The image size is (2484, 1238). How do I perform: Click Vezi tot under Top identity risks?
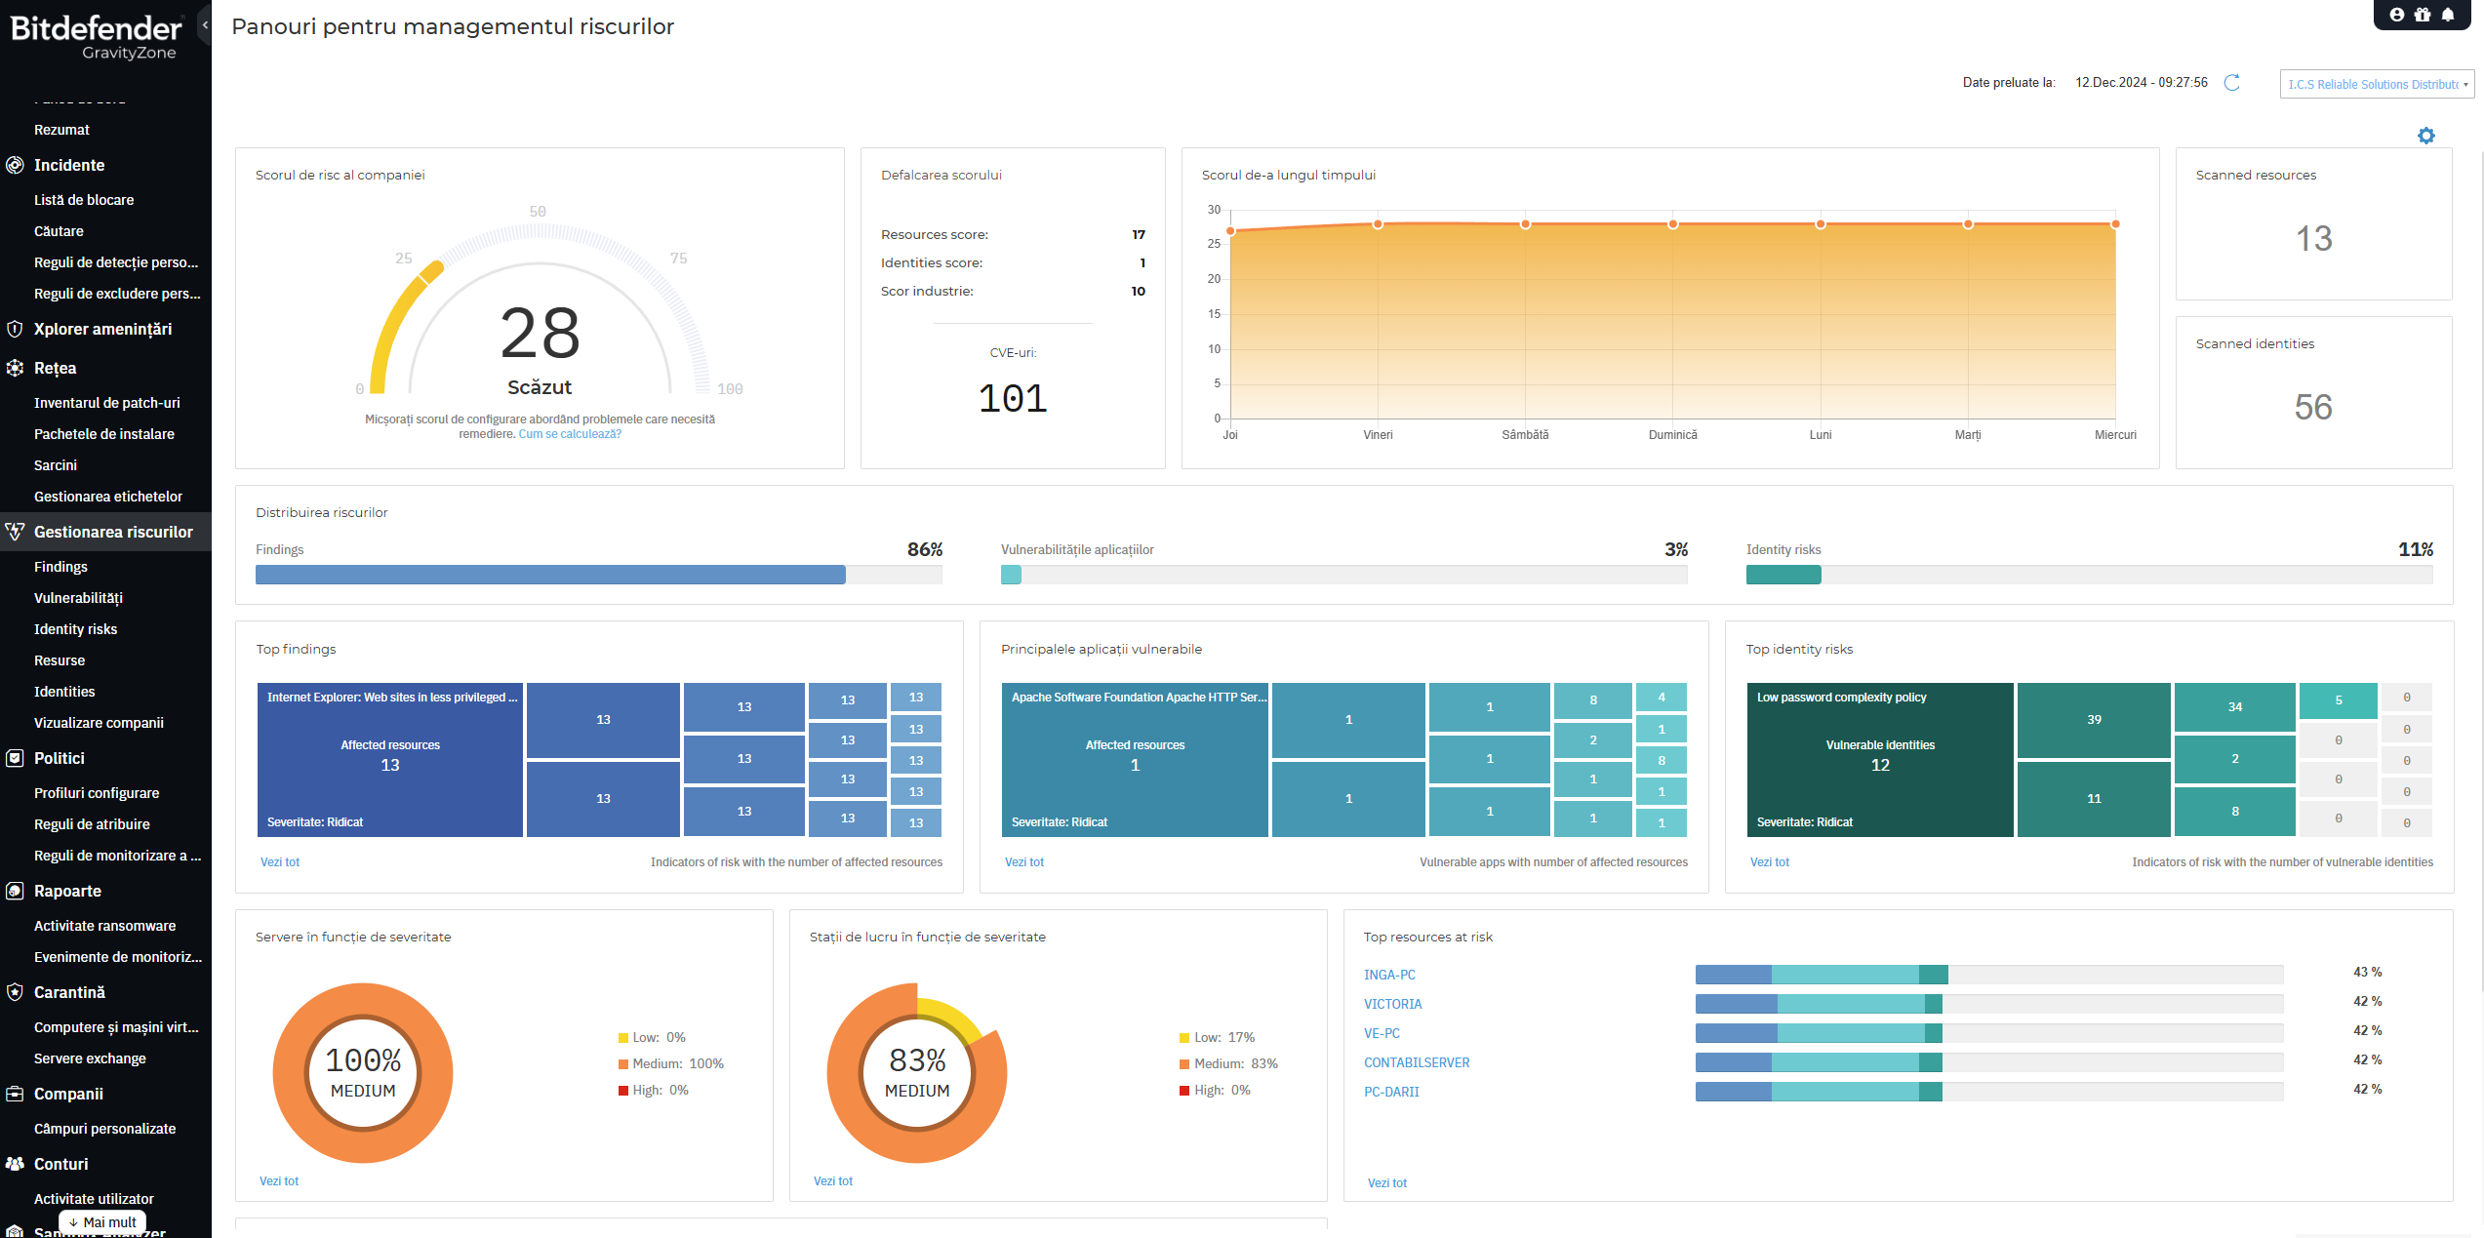pos(1770,862)
